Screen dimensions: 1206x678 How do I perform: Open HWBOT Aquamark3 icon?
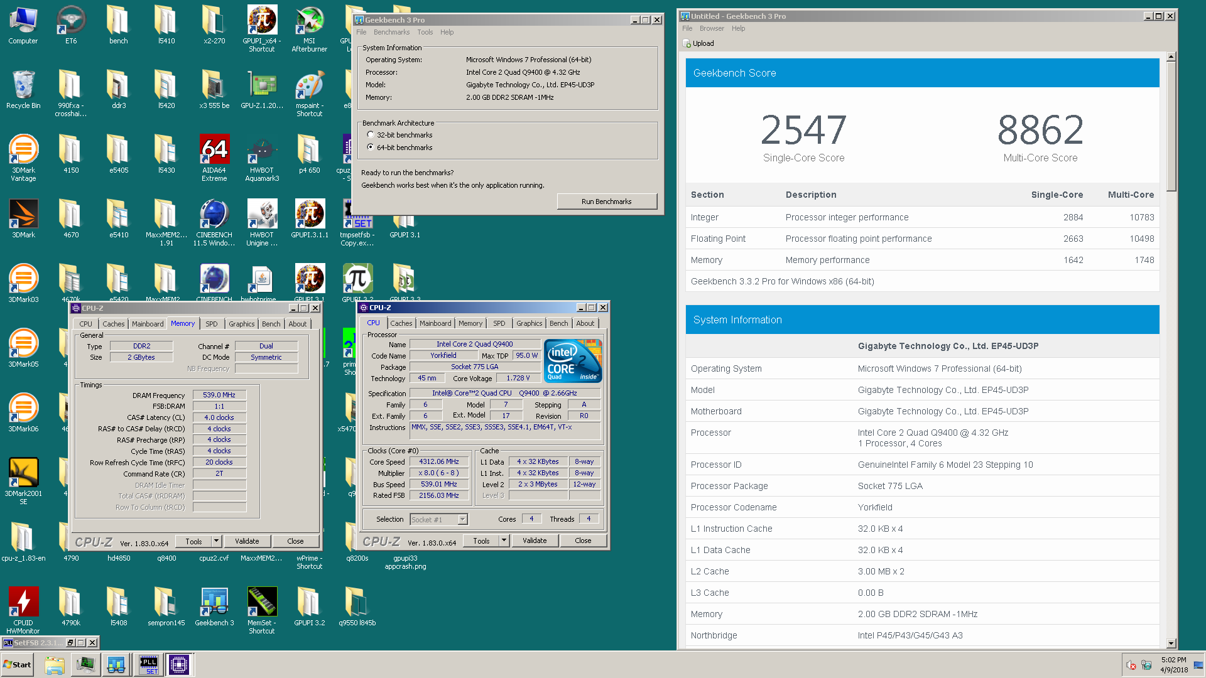tap(262, 158)
